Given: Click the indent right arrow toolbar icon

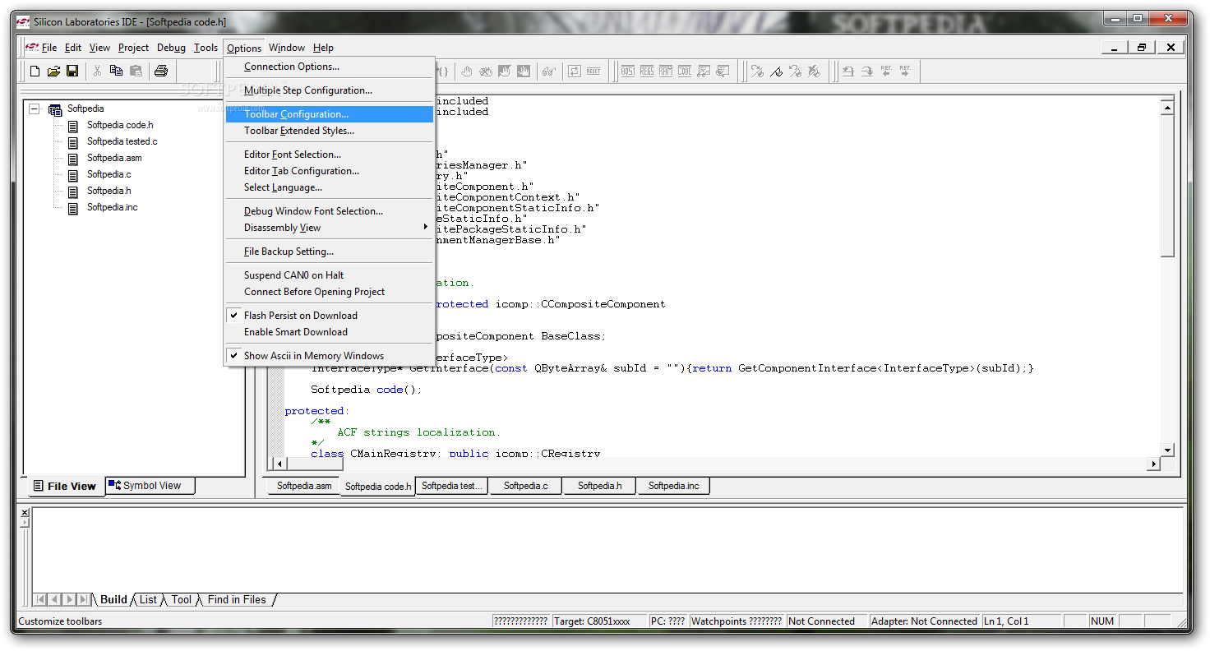Looking at the screenshot, I should (x=866, y=72).
